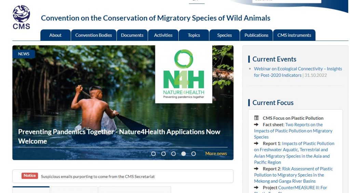Select the last news carousel dot
This screenshot has width=350, height=193.
(193, 154)
